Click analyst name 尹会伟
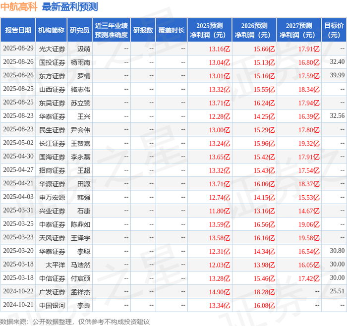 (x=80, y=130)
